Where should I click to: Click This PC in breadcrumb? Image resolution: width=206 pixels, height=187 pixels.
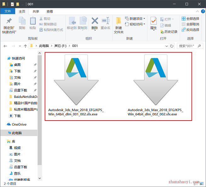point(44,46)
